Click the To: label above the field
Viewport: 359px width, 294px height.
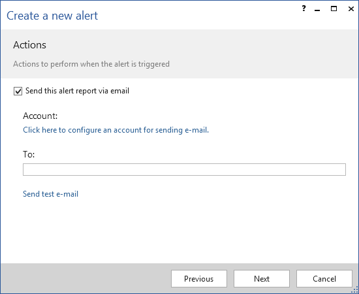(29, 154)
